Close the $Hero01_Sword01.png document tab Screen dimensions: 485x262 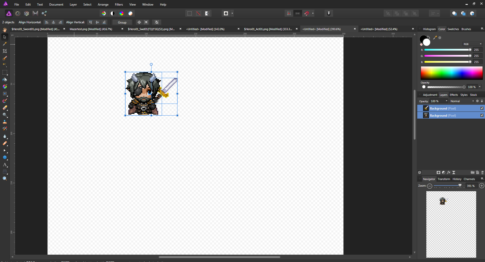tap(64, 29)
